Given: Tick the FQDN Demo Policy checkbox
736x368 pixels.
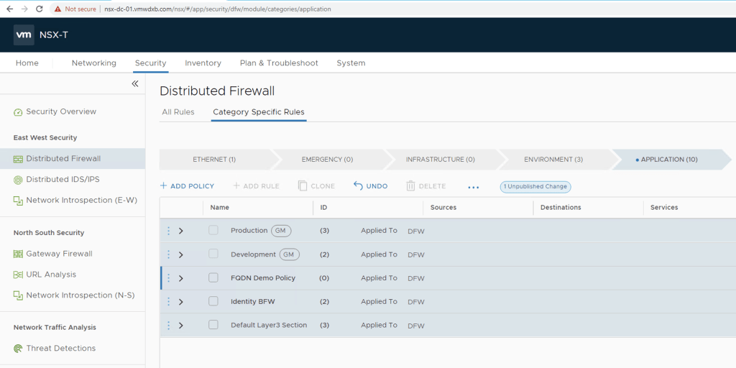Looking at the screenshot, I should pyautogui.click(x=213, y=278).
